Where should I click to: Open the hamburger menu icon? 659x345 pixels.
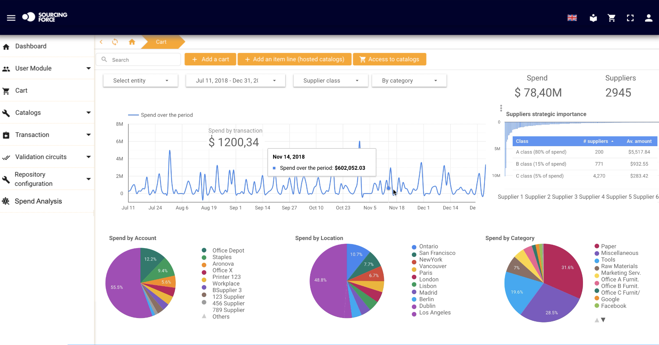click(x=11, y=18)
